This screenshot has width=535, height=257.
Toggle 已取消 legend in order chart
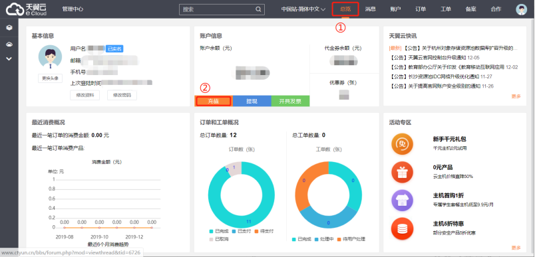coord(219,239)
